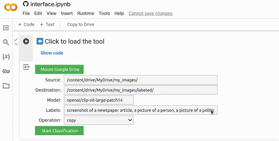Add a new code cell
The width and height of the screenshot is (279, 141).
[26, 24]
